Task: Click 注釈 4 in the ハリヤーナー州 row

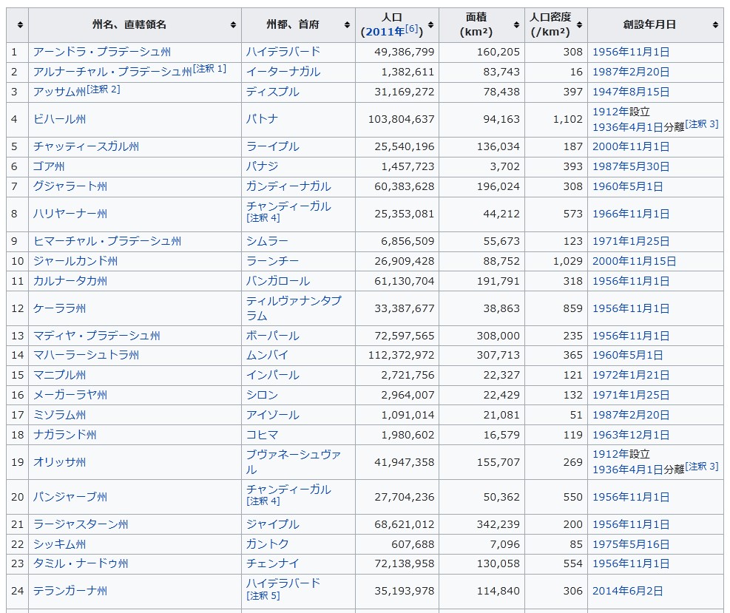Action: tap(263, 218)
